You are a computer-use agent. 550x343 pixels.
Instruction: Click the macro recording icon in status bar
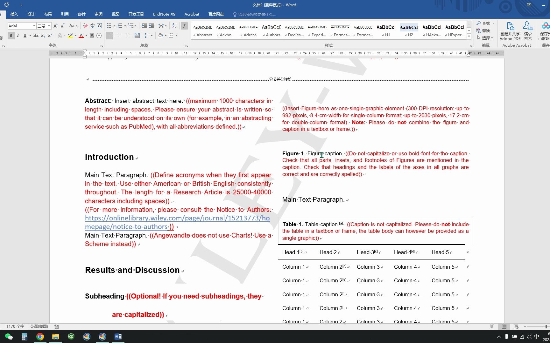[56, 326]
